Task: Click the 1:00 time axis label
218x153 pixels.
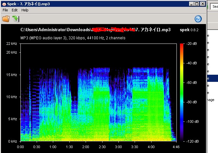Action: click(x=53, y=147)
